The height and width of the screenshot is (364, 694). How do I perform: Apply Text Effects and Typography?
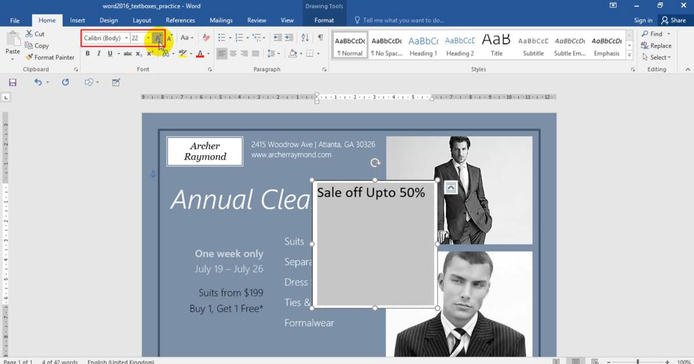165,54
